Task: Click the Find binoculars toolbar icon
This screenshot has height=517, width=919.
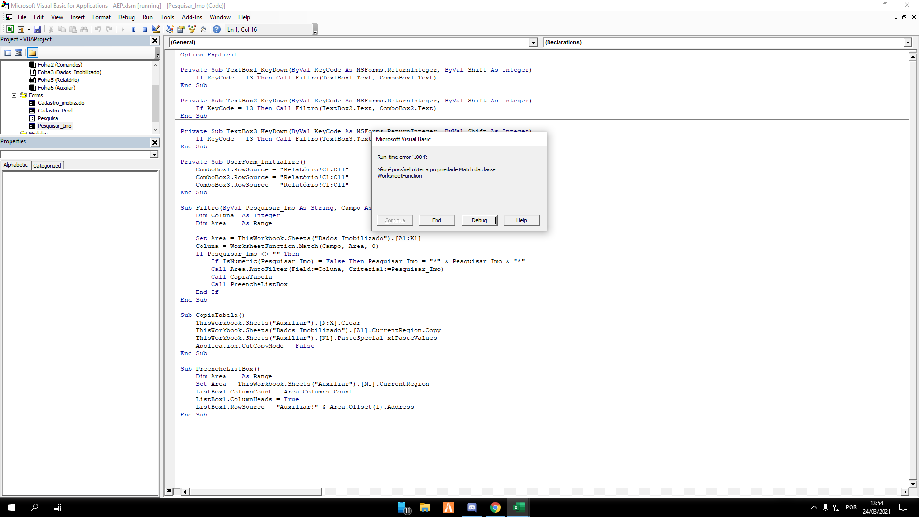Action: coord(84,29)
